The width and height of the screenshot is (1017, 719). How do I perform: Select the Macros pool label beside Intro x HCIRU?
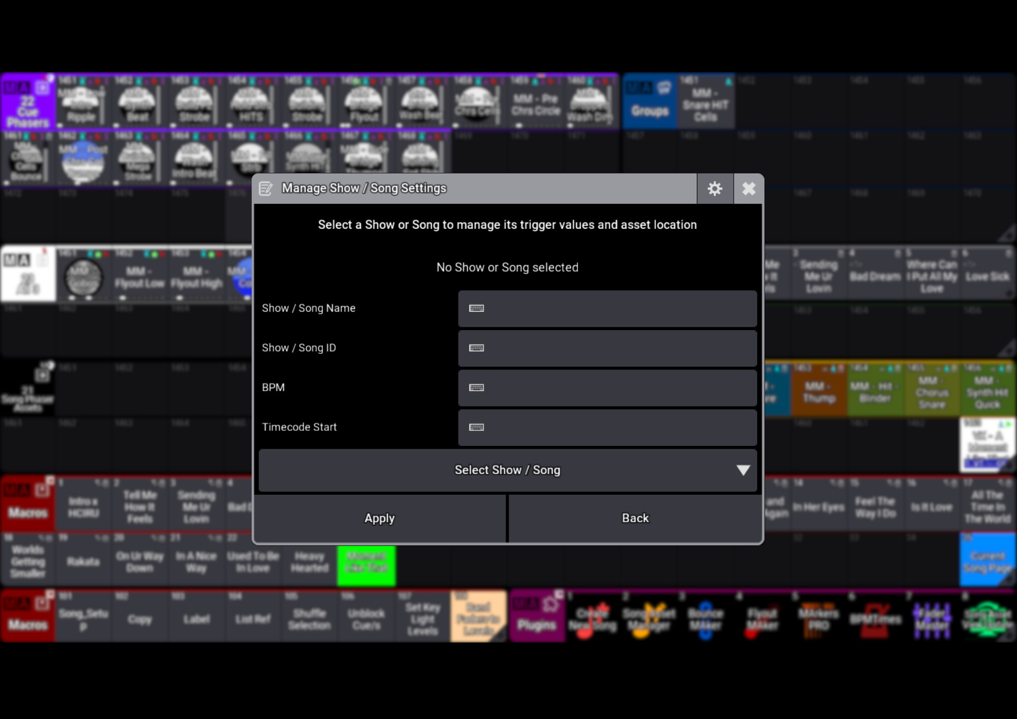click(x=28, y=503)
